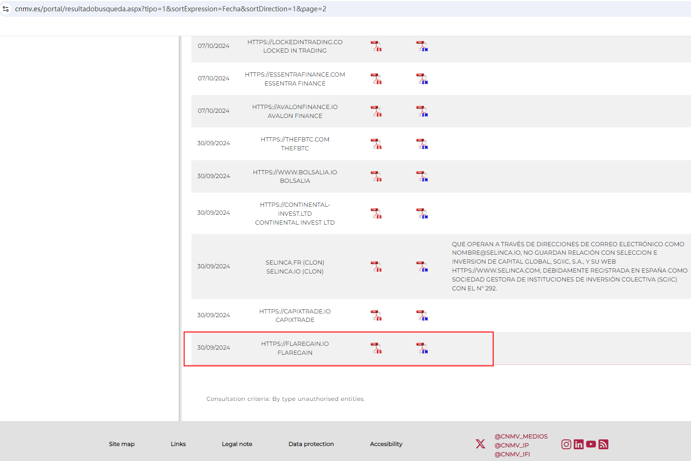Open Spanish PDF for Flaregain

[376, 348]
